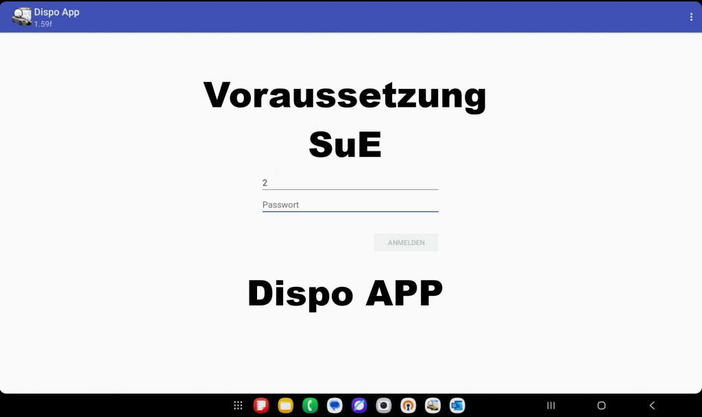Open the Camera app
Image resolution: width=702 pixels, height=417 pixels.
(x=384, y=405)
